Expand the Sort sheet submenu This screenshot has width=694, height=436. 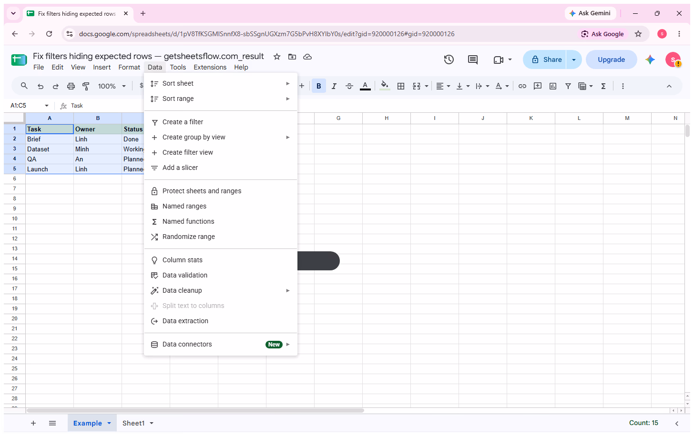(221, 83)
